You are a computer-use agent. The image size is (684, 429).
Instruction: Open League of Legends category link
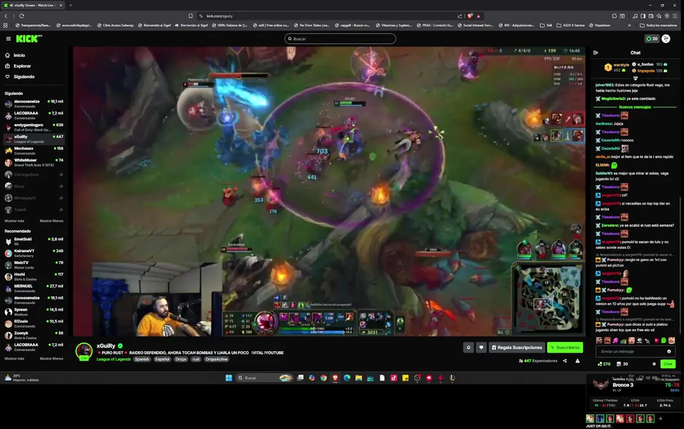pyautogui.click(x=114, y=359)
